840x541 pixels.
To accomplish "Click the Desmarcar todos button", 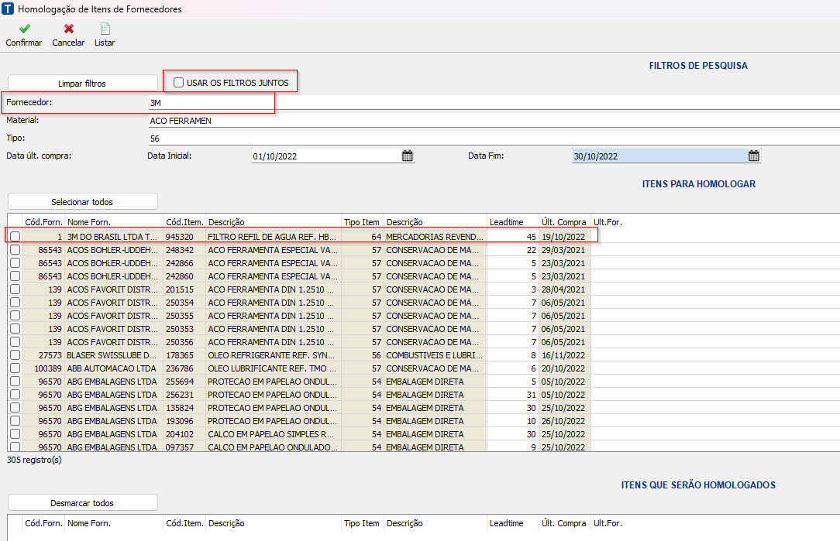I will click(x=83, y=503).
